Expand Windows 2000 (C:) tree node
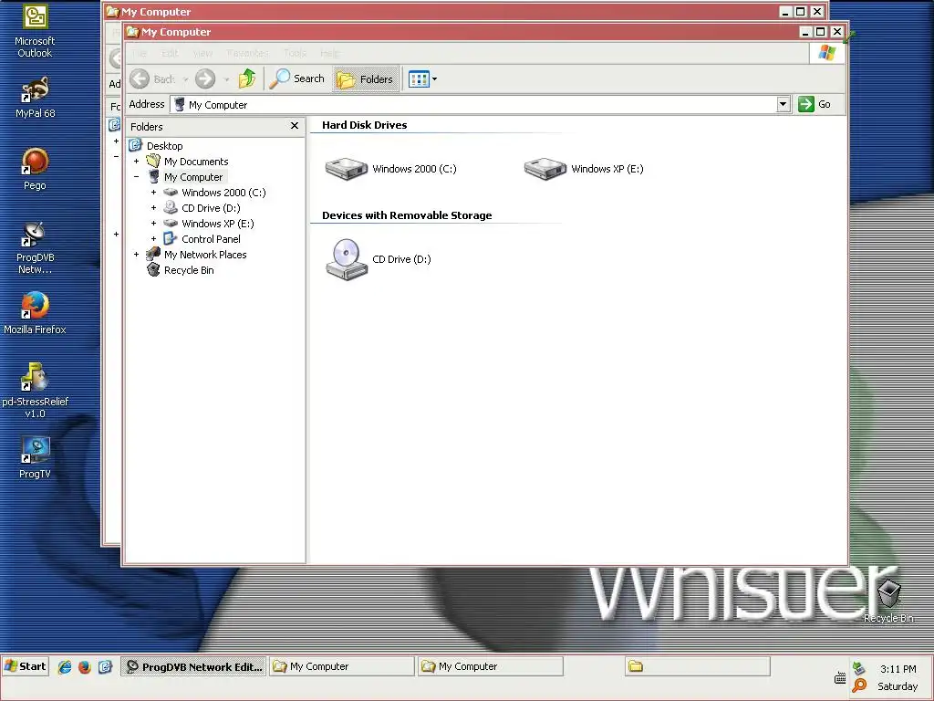Screen dimensions: 934x701 tap(153, 193)
